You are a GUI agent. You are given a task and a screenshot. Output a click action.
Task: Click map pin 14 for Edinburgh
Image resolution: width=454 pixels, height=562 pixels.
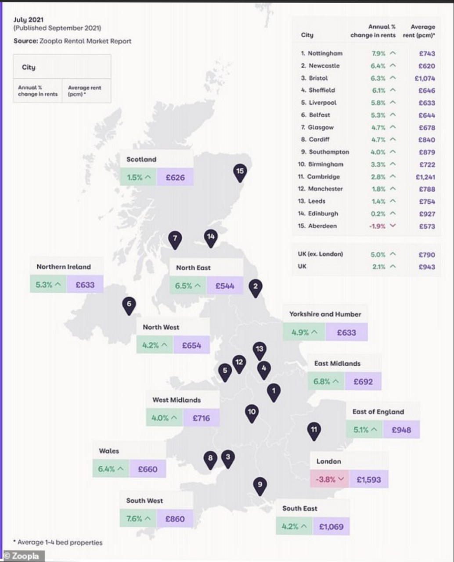(211, 238)
